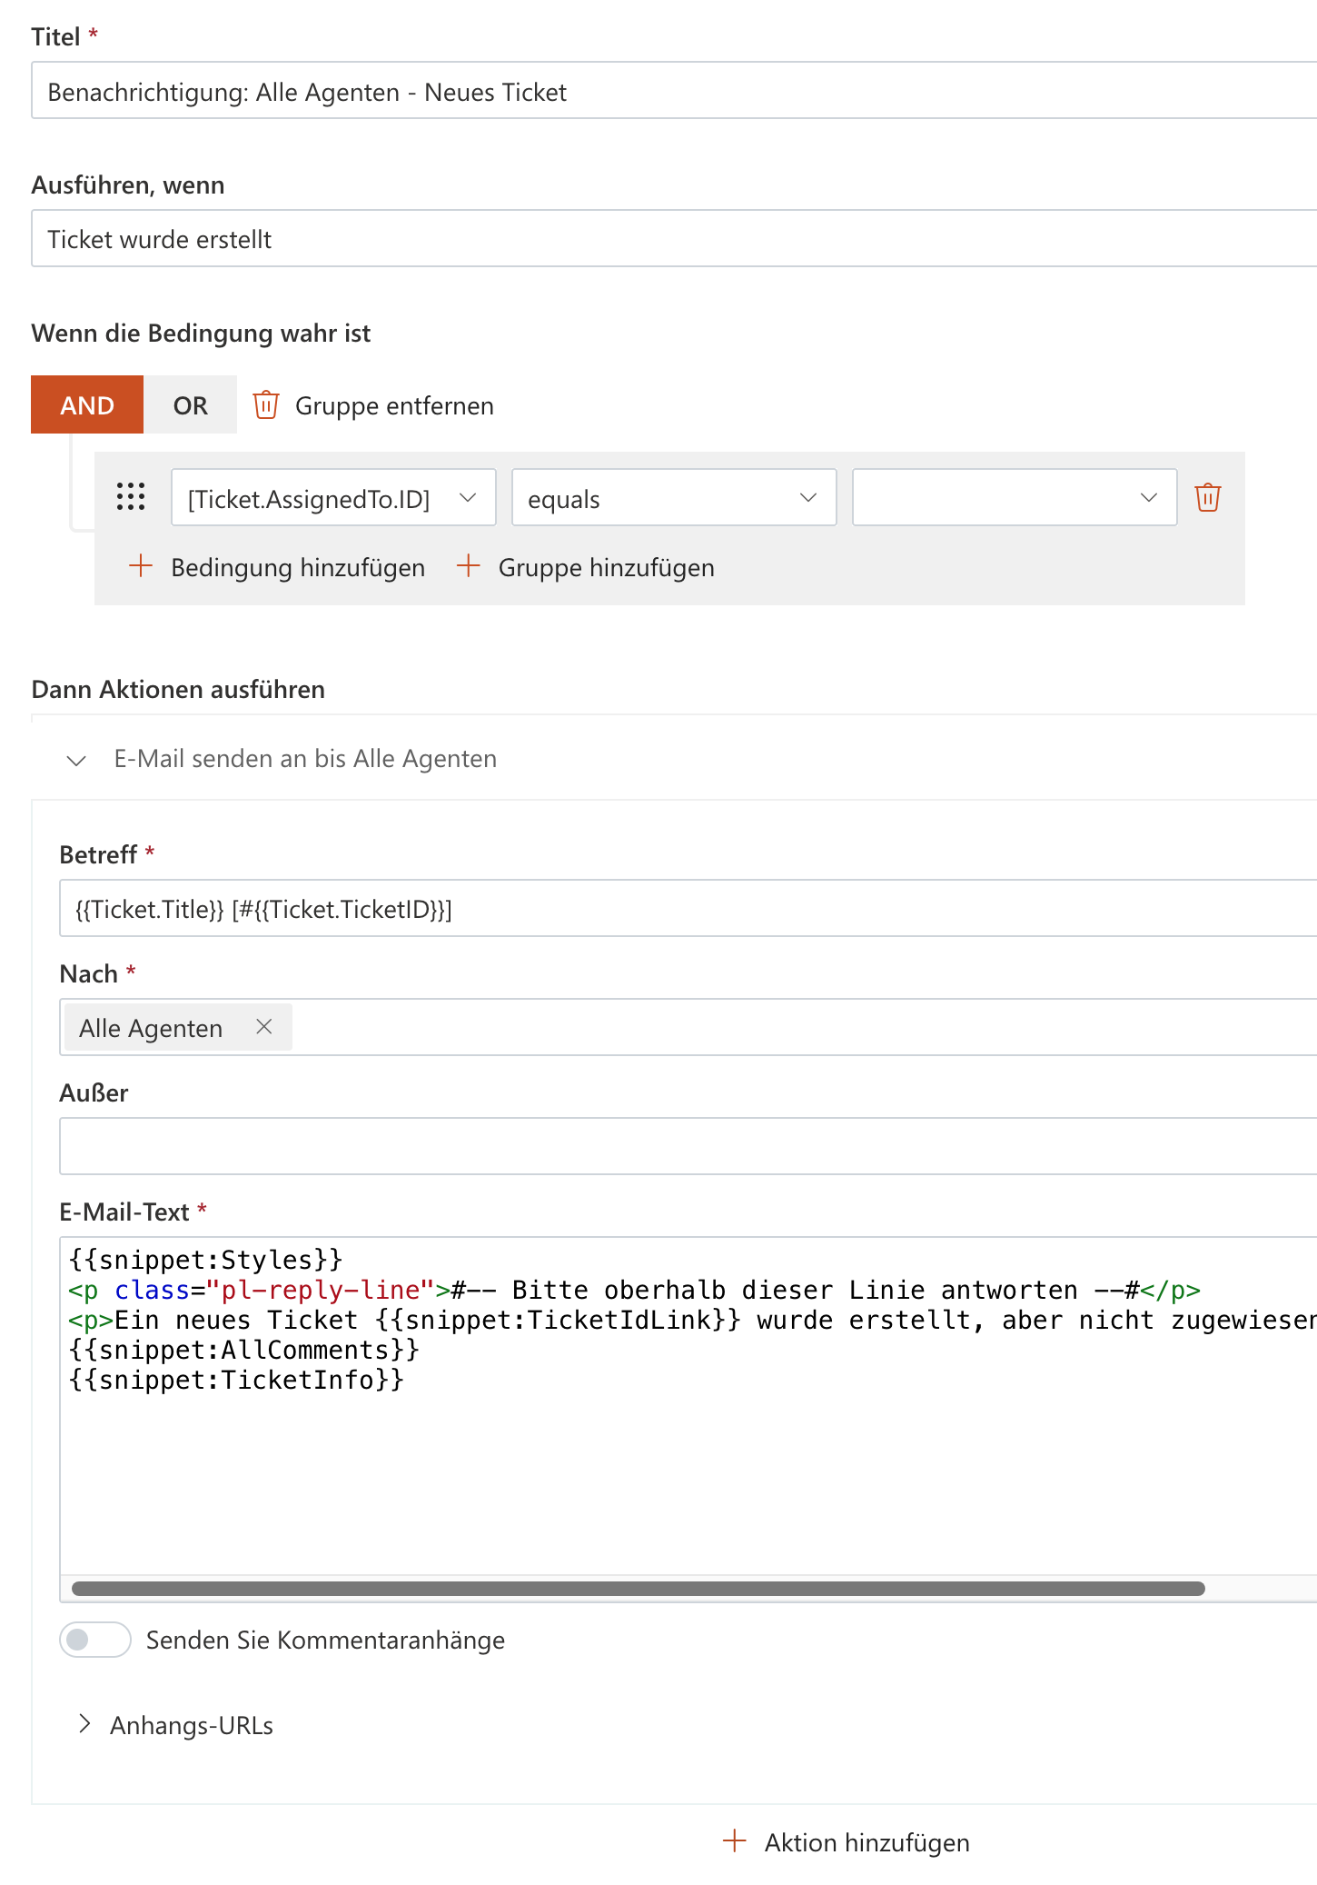Screen dimensions: 1317x1885
Task: Expand the Anhangs-URLs section
Action: coord(85,1724)
